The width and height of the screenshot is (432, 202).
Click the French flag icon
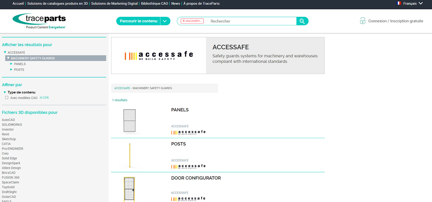(x=399, y=3)
